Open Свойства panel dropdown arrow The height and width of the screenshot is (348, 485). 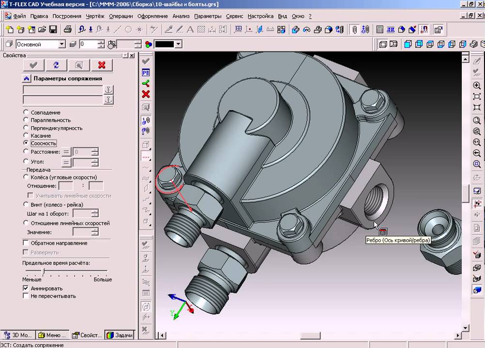click(125, 55)
